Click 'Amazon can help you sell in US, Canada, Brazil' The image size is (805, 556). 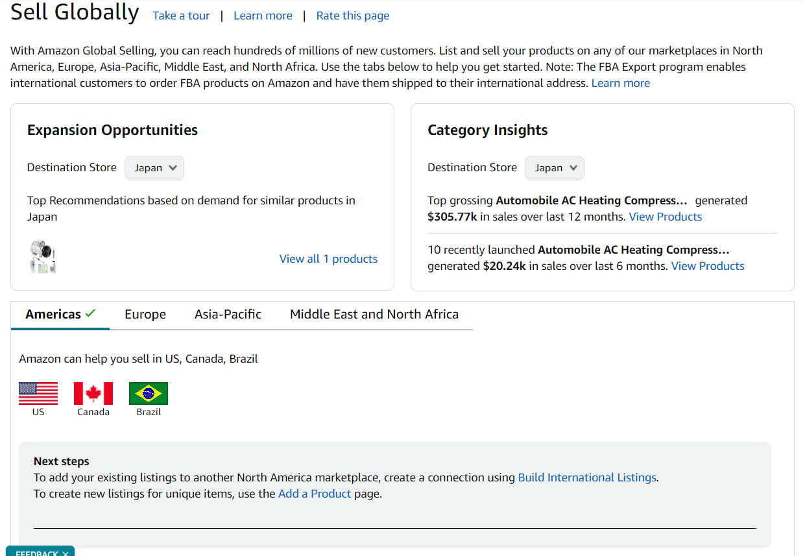[138, 359]
